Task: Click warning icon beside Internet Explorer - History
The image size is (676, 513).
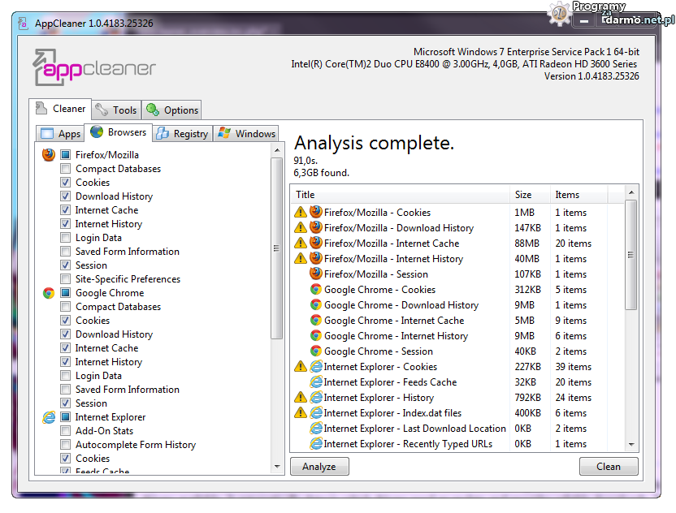Action: pos(301,398)
